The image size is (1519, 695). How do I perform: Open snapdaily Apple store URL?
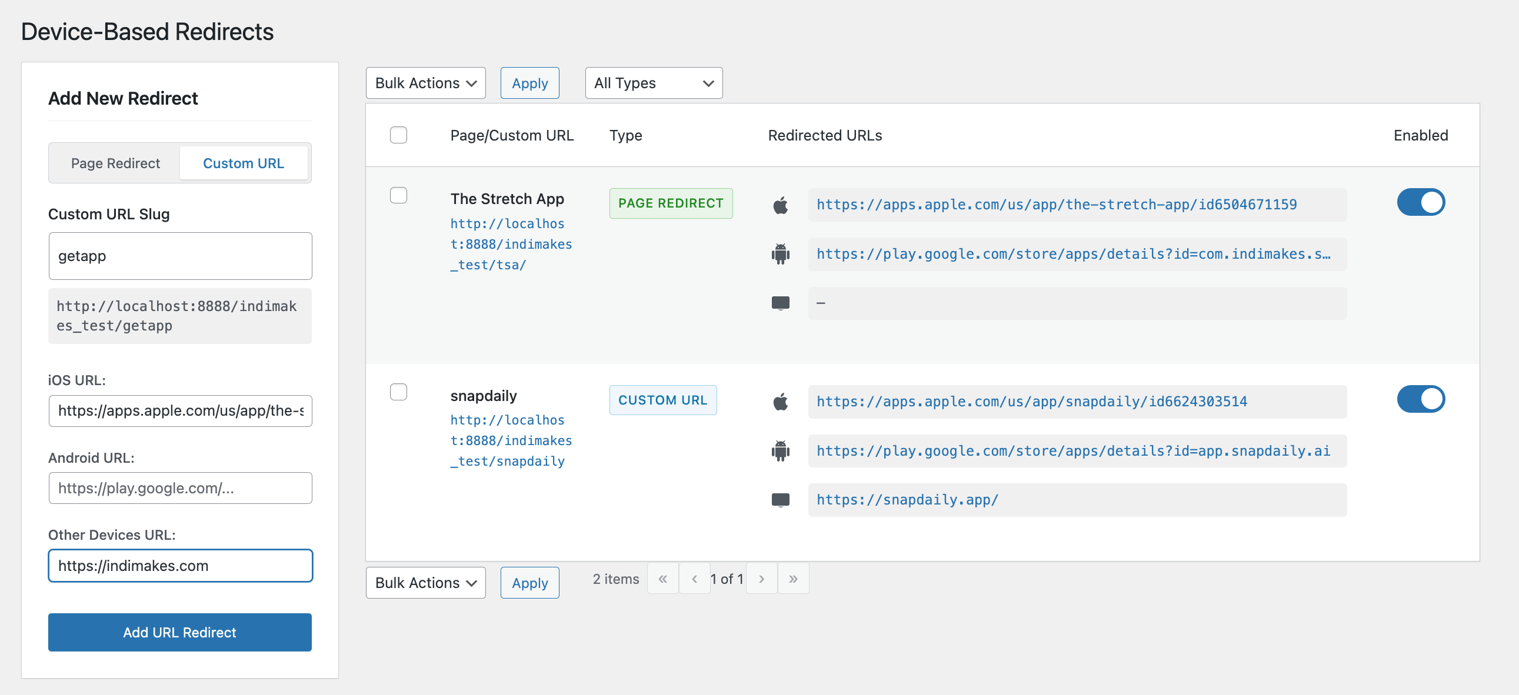(1031, 402)
